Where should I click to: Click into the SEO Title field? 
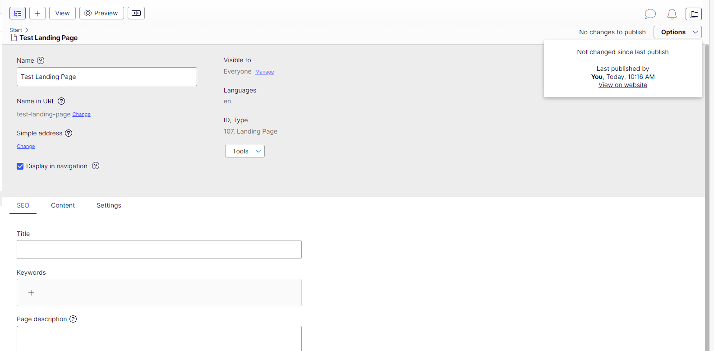[x=159, y=249]
